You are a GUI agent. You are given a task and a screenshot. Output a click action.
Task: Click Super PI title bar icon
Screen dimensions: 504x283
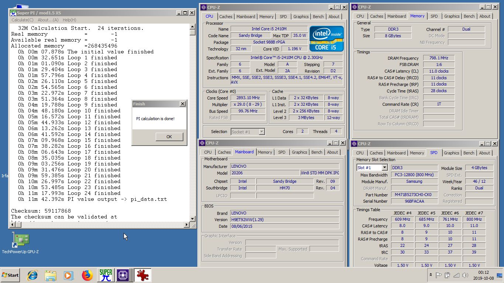pyautogui.click(x=13, y=13)
